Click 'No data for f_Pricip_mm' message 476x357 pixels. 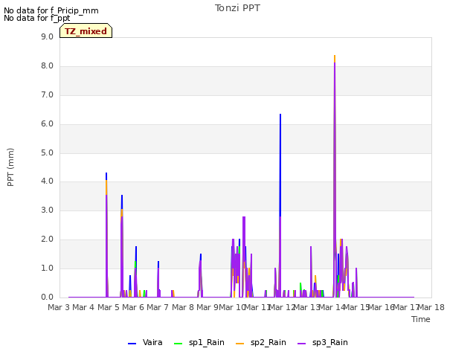pos(51,10)
